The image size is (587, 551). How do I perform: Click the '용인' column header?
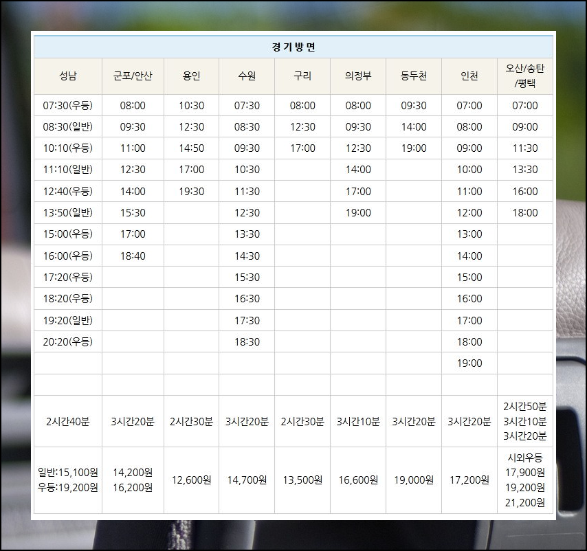coord(191,76)
